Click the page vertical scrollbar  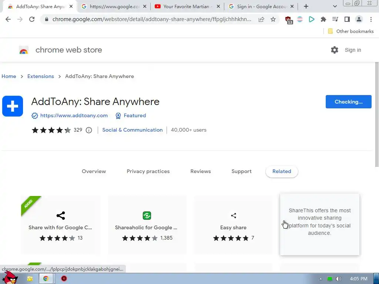pos(377,115)
